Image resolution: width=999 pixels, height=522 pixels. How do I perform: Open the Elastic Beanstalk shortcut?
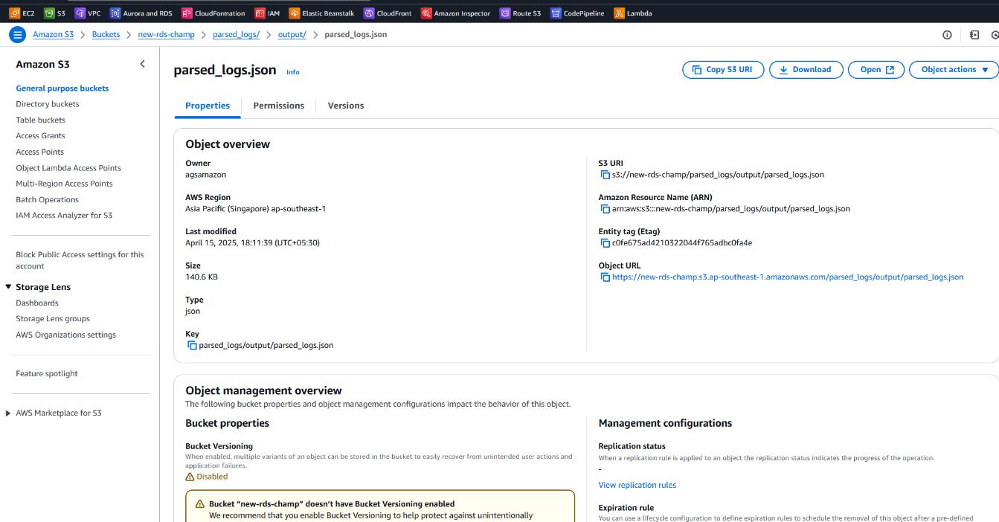pyautogui.click(x=321, y=13)
